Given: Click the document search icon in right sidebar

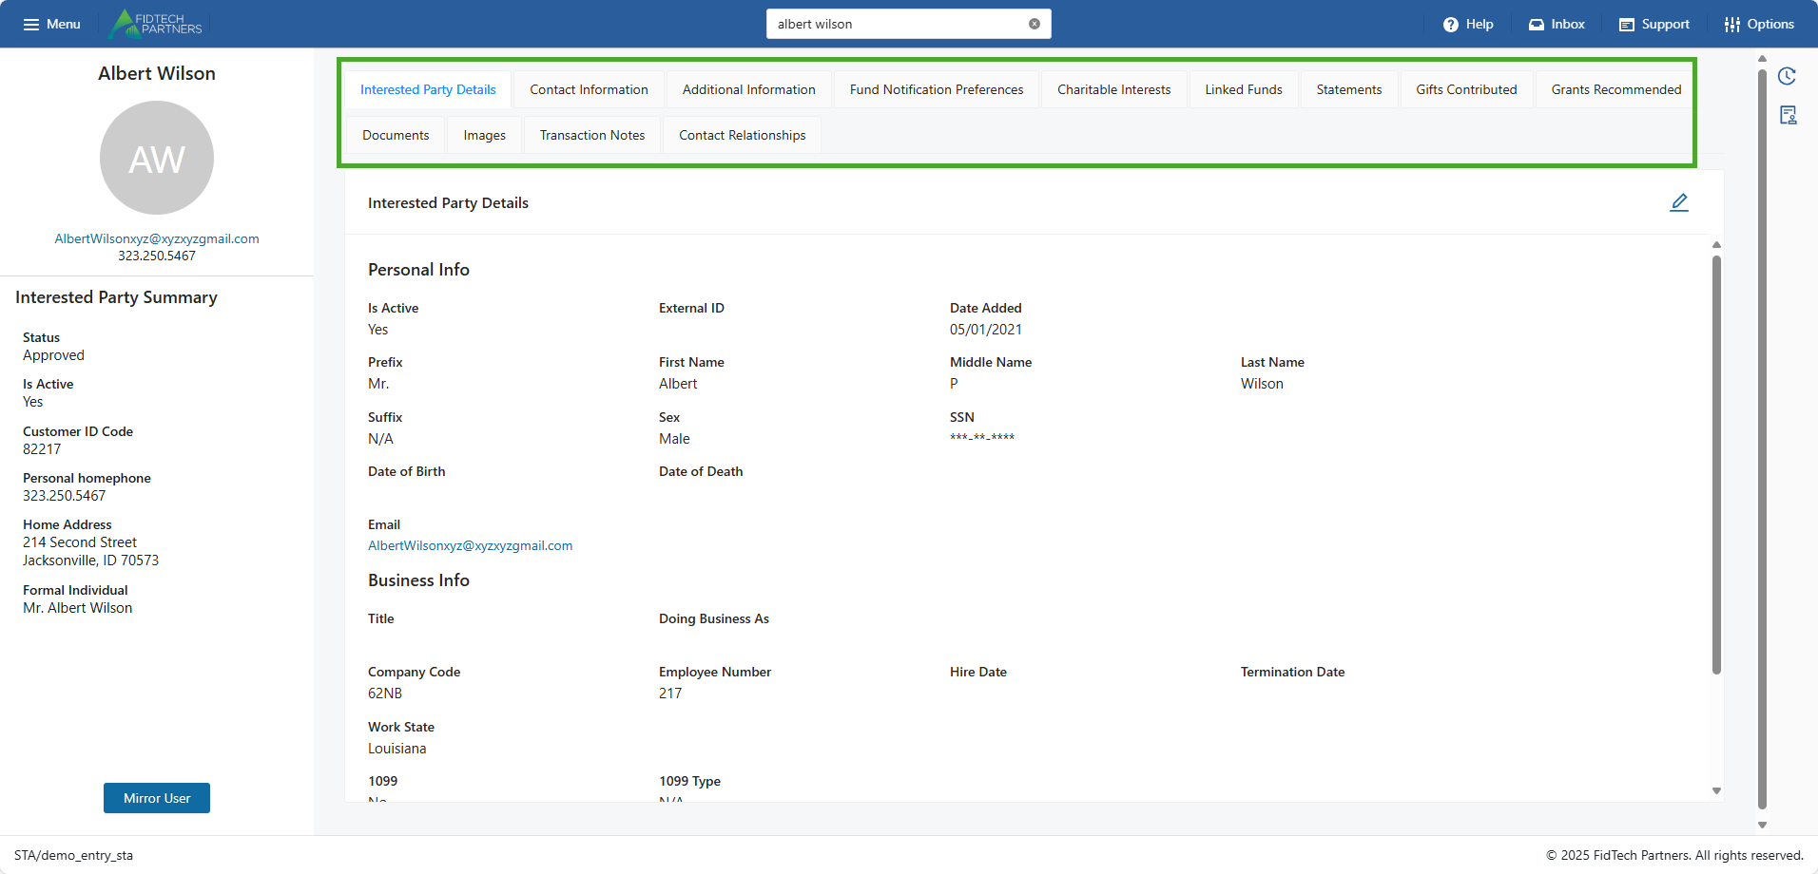Looking at the screenshot, I should coord(1788,115).
